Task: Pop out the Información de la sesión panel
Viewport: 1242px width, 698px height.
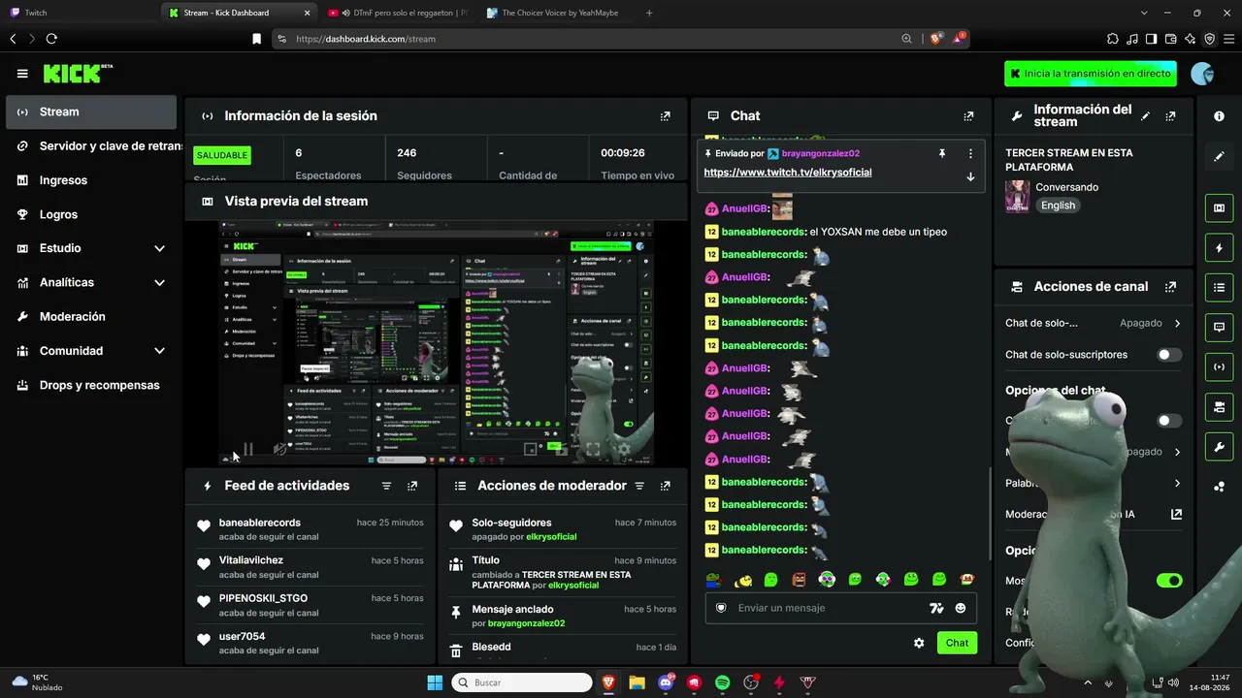Action: 665,116
